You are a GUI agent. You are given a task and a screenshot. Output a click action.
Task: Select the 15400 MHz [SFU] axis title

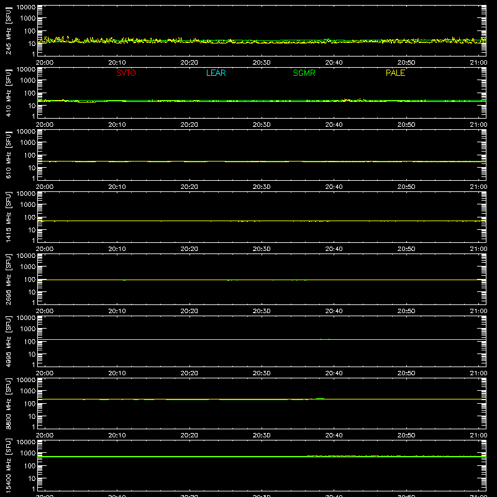8,465
